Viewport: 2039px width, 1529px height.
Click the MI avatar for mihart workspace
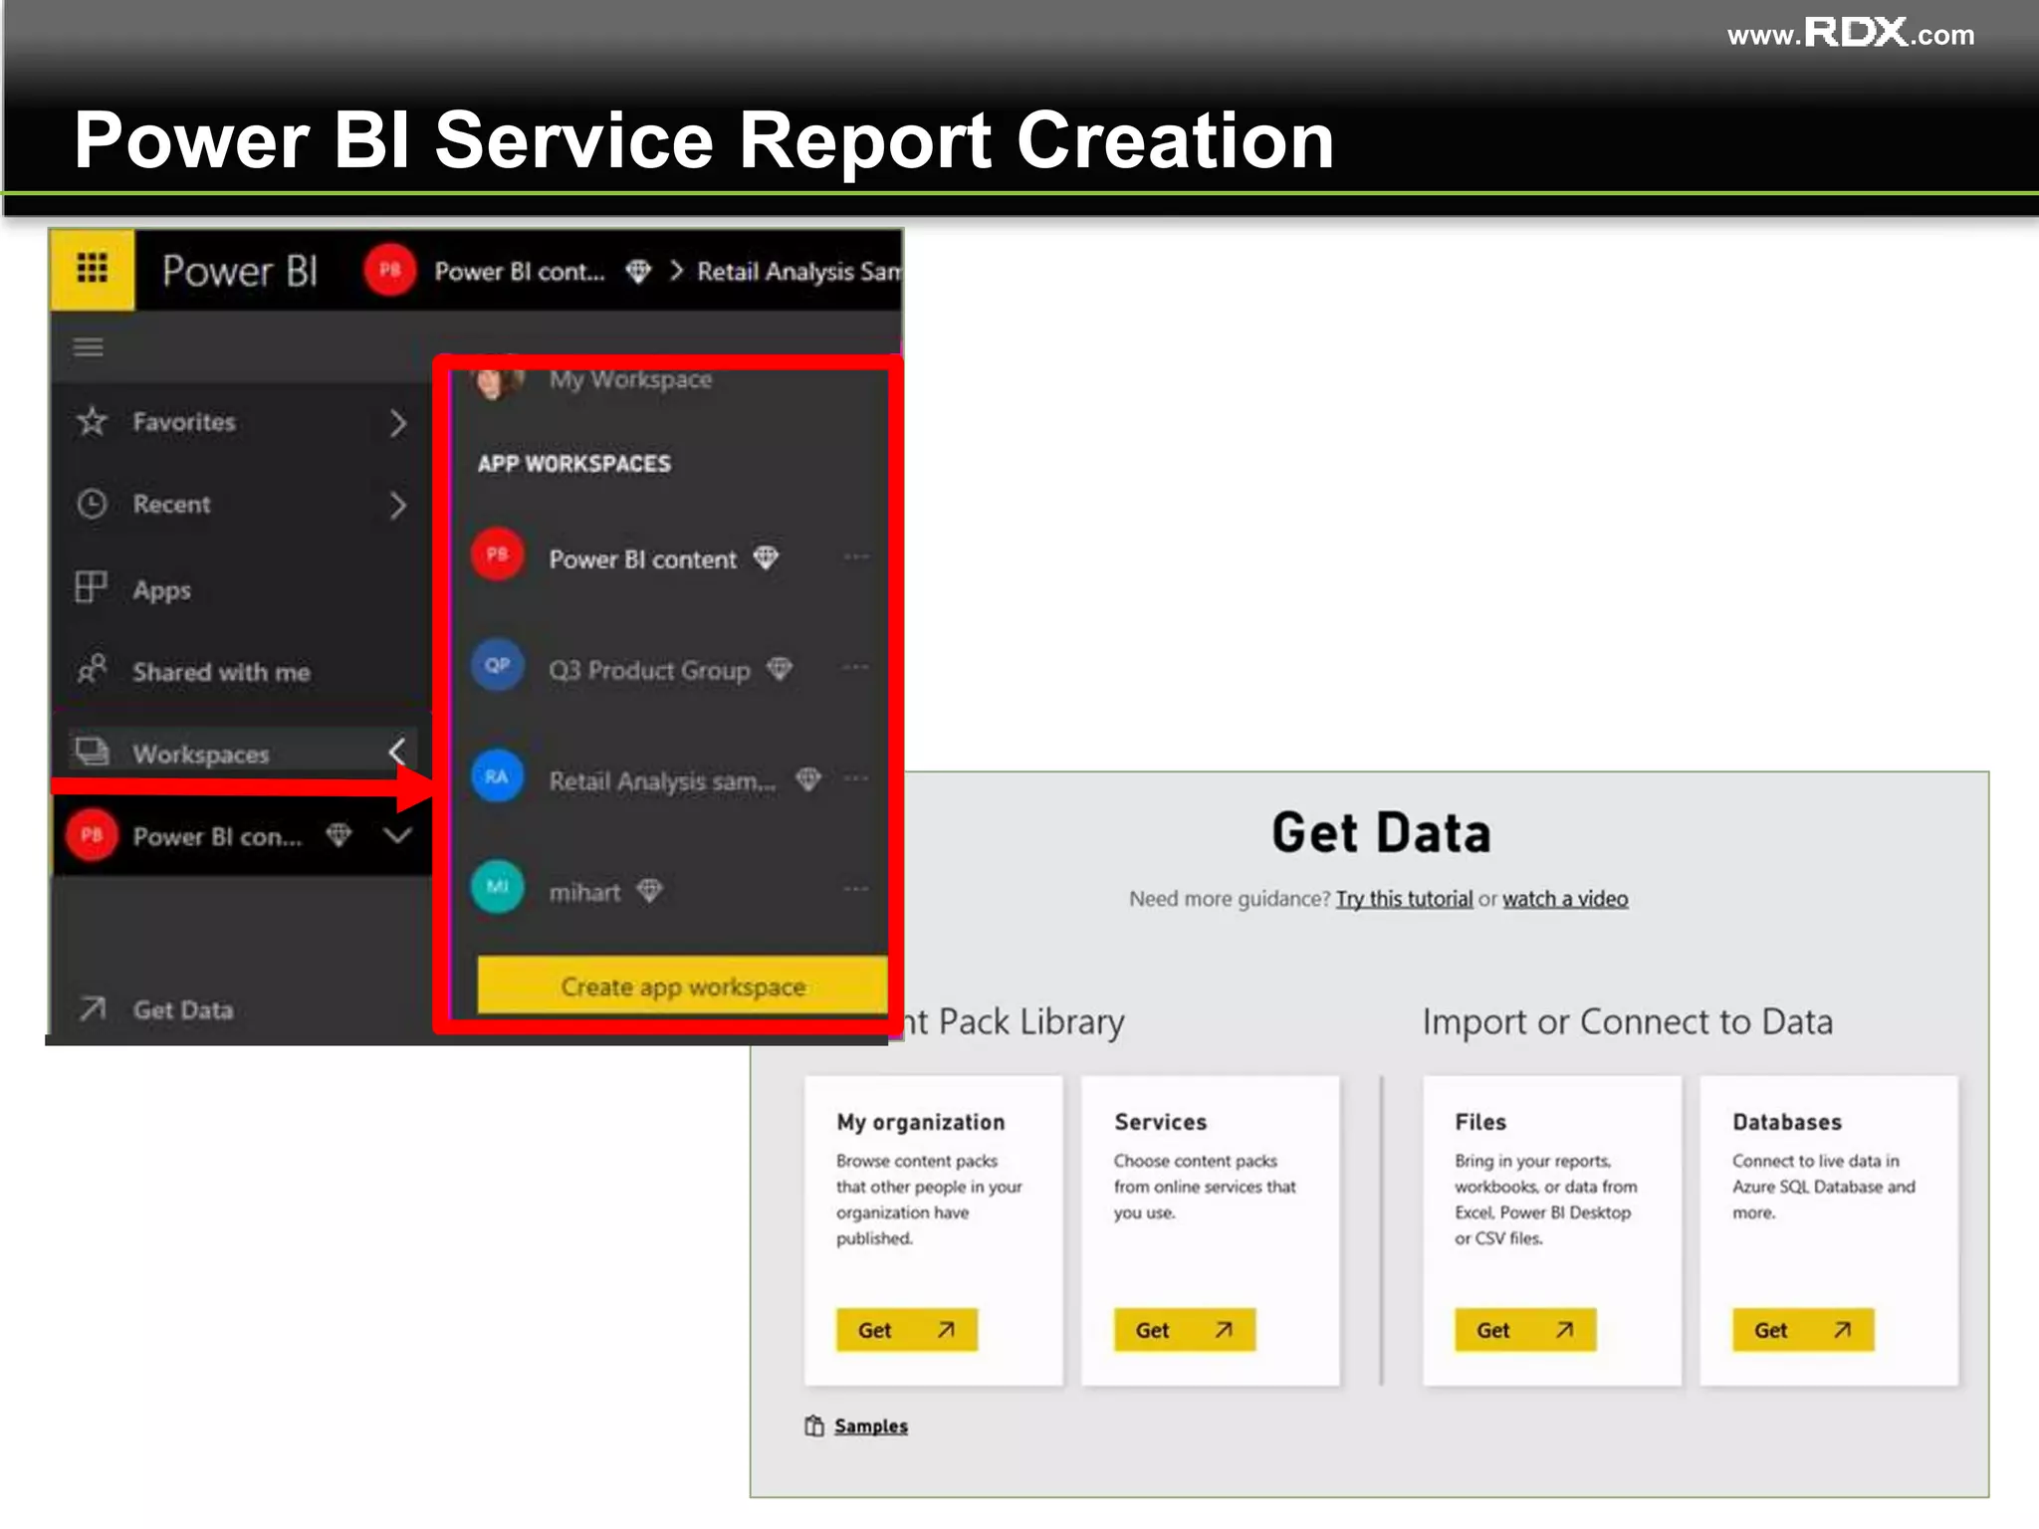click(x=498, y=886)
